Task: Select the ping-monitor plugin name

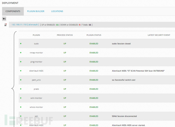Action: click(x=36, y=62)
